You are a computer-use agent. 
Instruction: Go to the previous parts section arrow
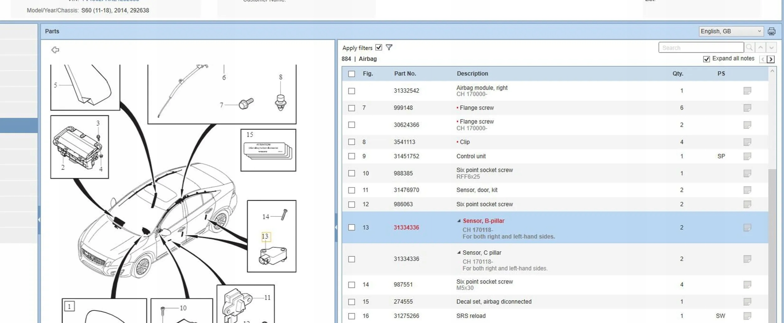click(x=763, y=59)
